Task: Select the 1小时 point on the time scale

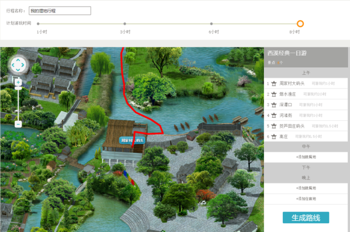Action: click(x=38, y=23)
